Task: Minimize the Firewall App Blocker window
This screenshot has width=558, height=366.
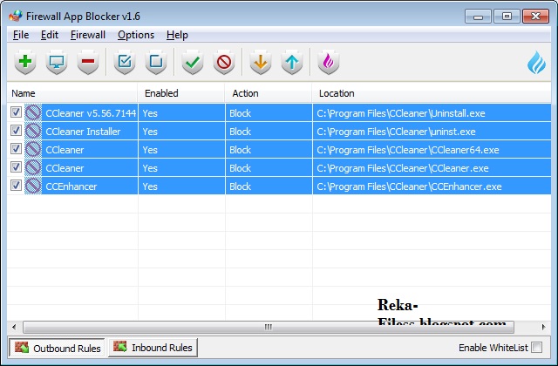Action: click(x=478, y=17)
